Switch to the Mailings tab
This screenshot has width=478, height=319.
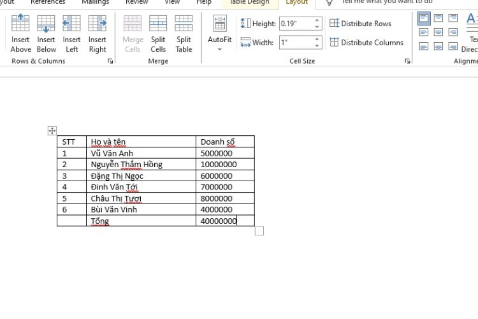96,2
